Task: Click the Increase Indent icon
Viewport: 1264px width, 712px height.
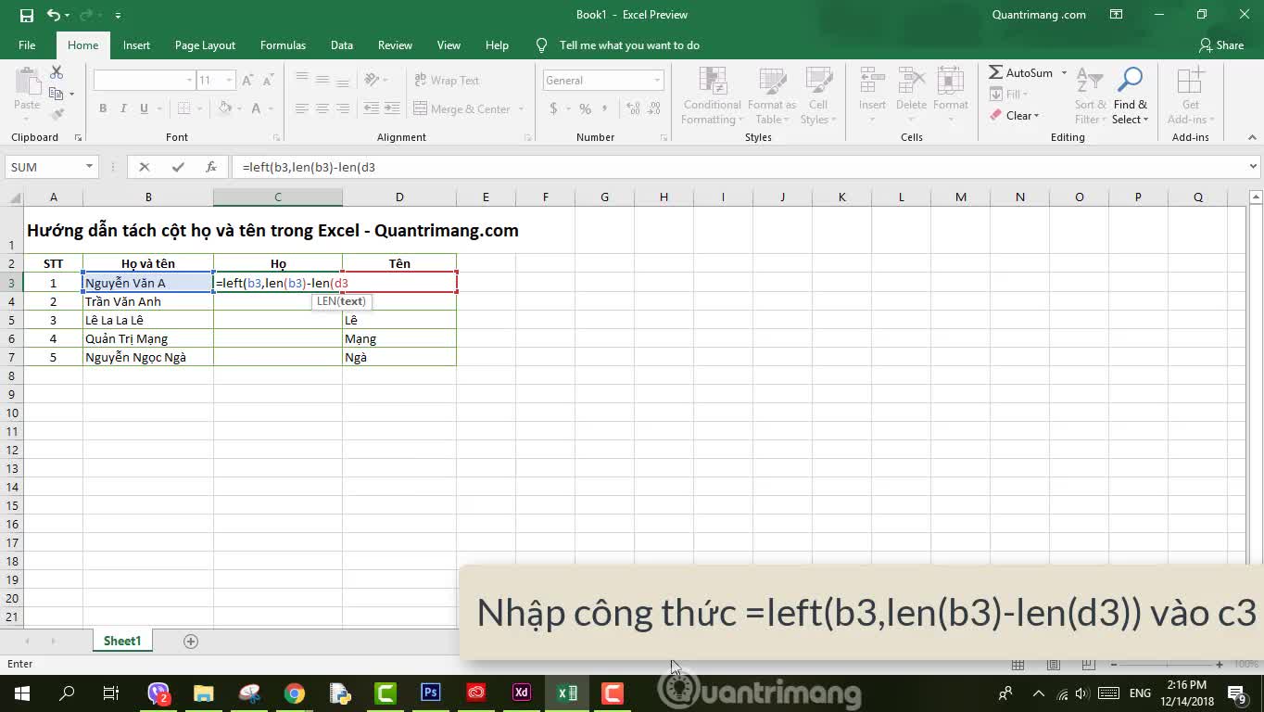Action: pos(391,108)
